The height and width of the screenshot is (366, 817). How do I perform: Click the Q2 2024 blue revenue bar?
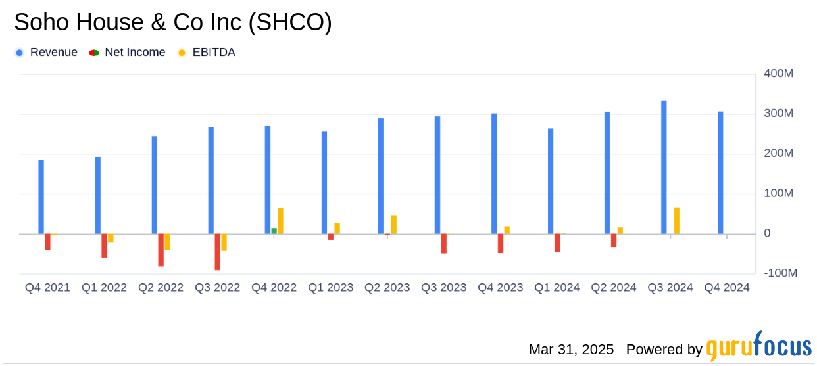coord(607,173)
